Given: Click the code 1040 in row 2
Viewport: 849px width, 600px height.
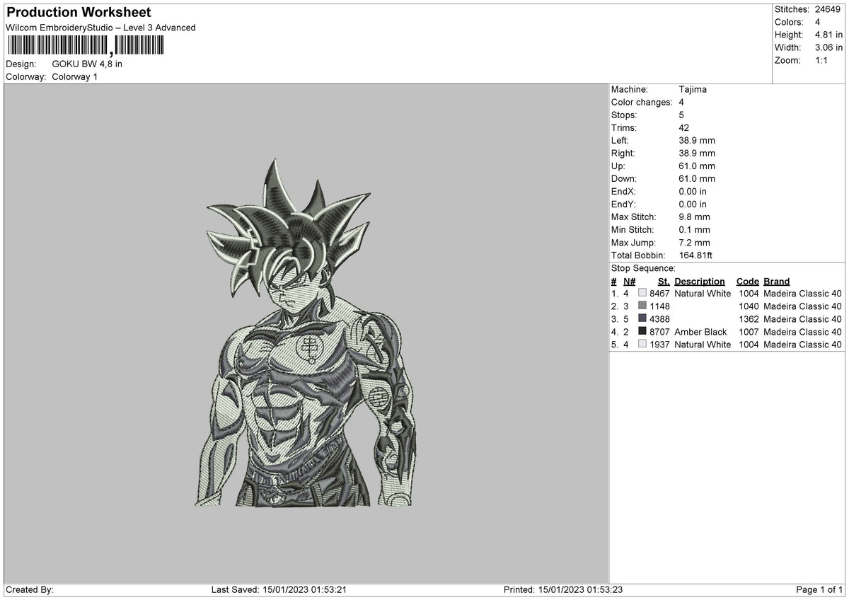Looking at the screenshot, I should 749,306.
